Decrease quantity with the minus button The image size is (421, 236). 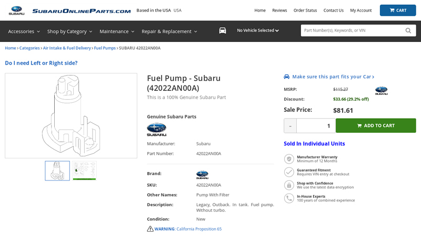tap(290, 126)
